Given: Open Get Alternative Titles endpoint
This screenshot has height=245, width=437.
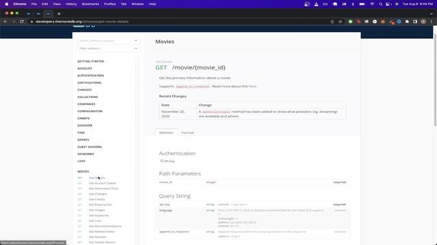Looking at the screenshot, I should (x=104, y=189).
